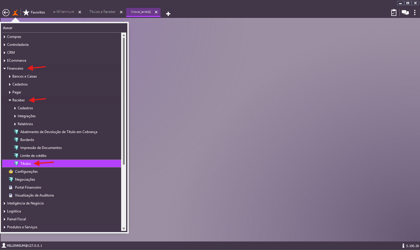Close the e-Millennium tab

coord(80,12)
